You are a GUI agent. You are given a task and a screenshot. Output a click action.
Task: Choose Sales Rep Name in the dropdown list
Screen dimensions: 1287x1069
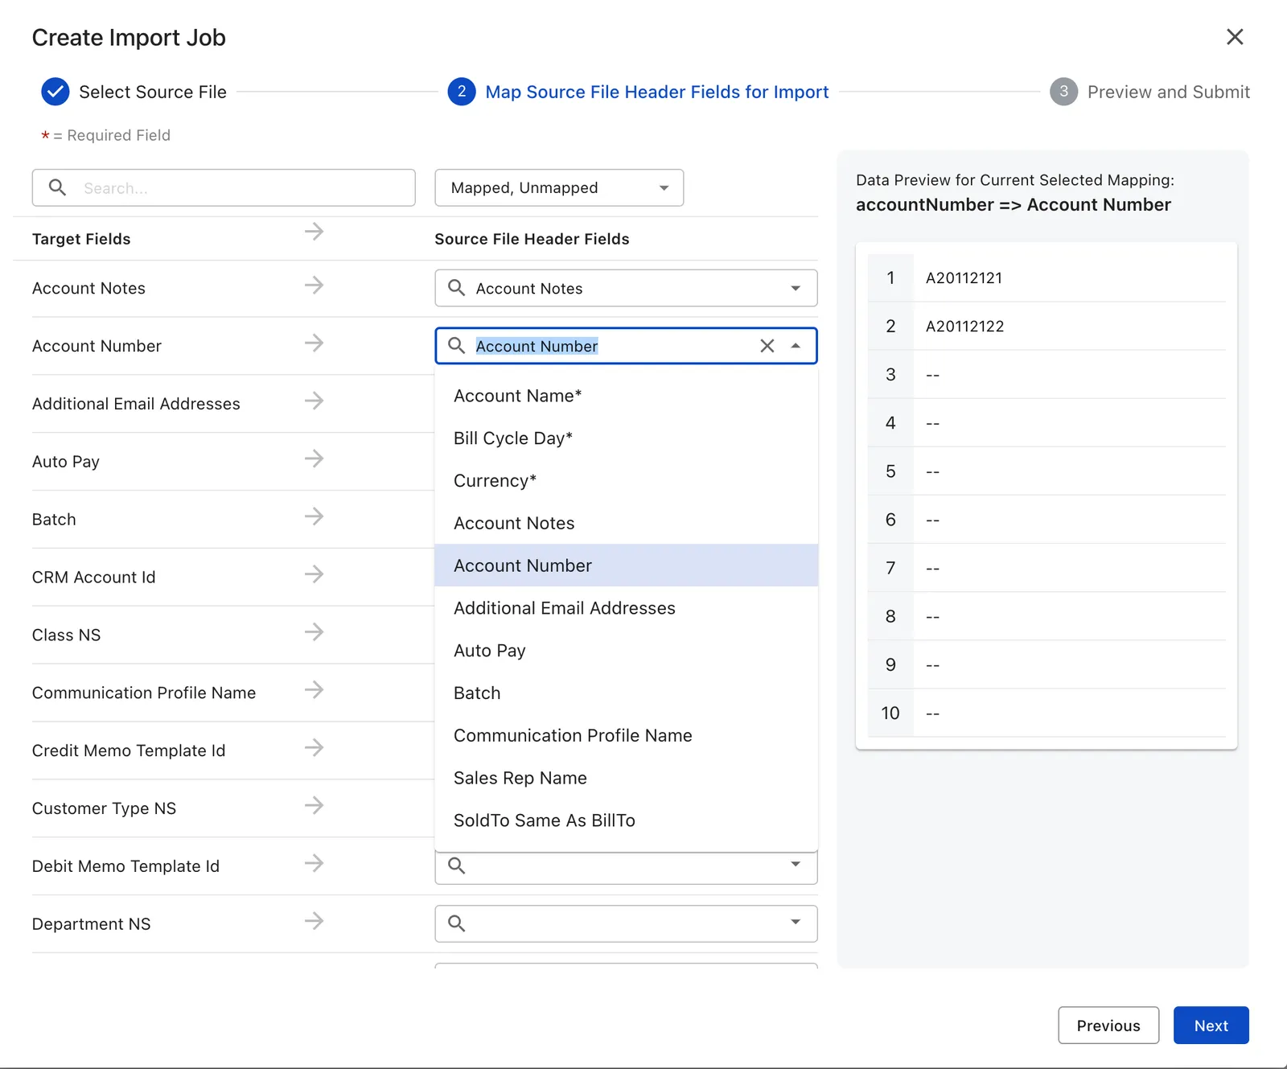click(x=627, y=778)
